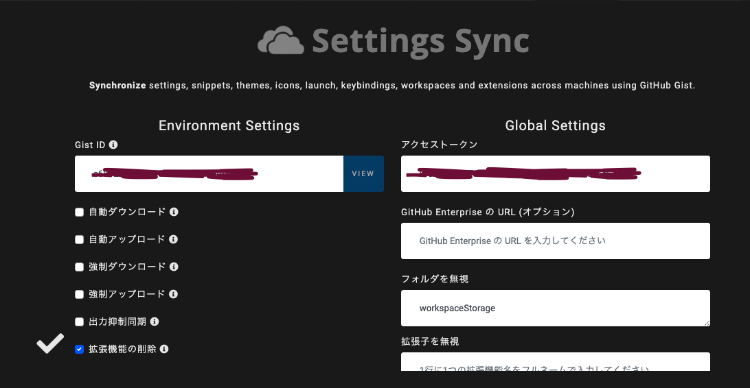Click the 拡張子を無視 label
This screenshot has width=750, height=388.
[x=430, y=341]
